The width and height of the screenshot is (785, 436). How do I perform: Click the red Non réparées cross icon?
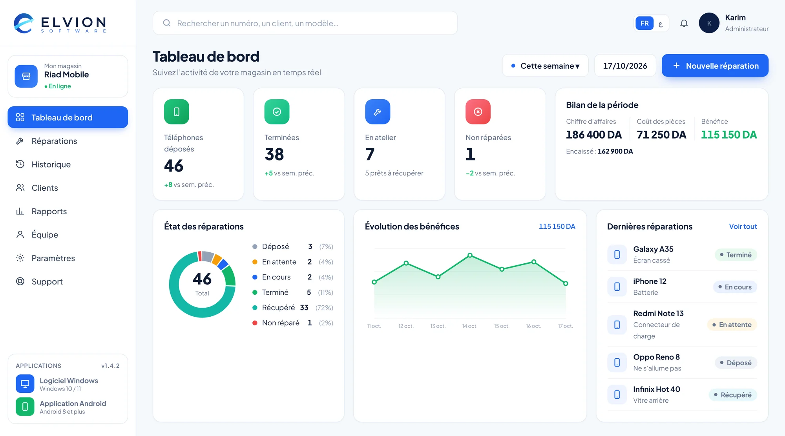(478, 112)
